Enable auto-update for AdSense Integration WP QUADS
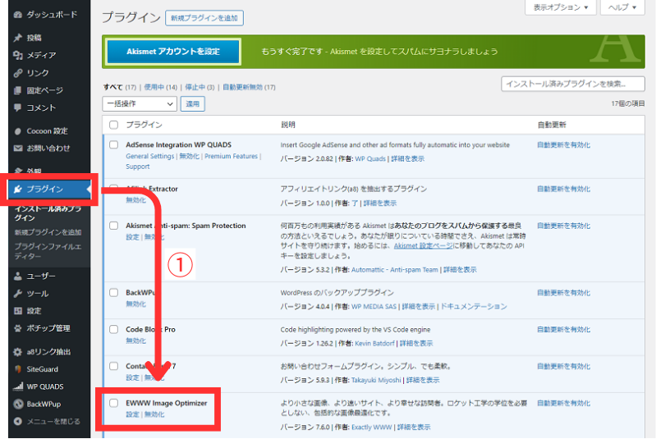The width and height of the screenshot is (656, 439). (x=563, y=144)
